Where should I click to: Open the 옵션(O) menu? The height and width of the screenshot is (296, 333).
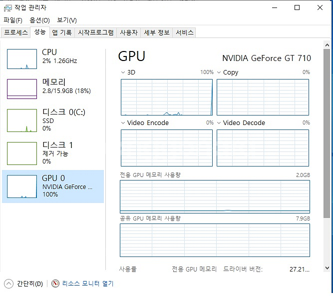click(39, 20)
